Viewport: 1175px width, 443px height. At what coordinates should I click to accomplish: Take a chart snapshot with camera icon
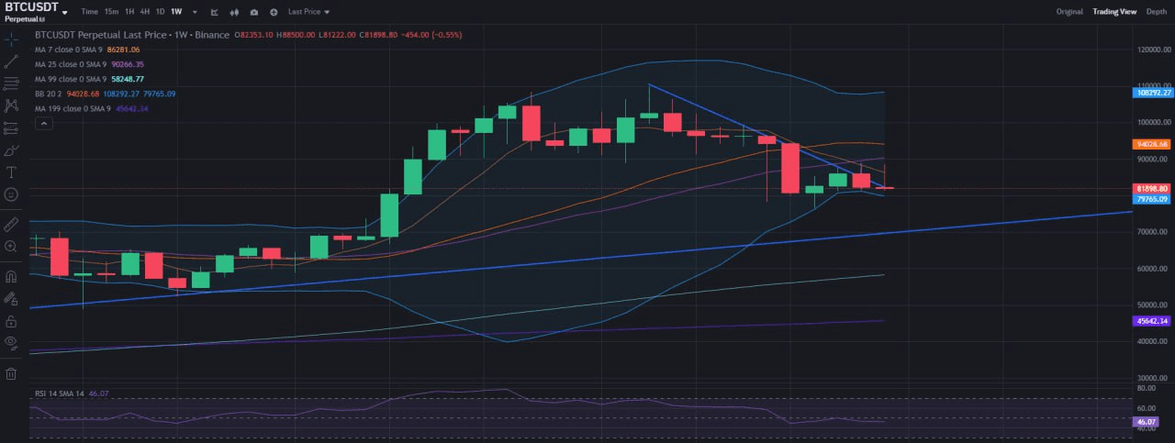click(x=254, y=12)
